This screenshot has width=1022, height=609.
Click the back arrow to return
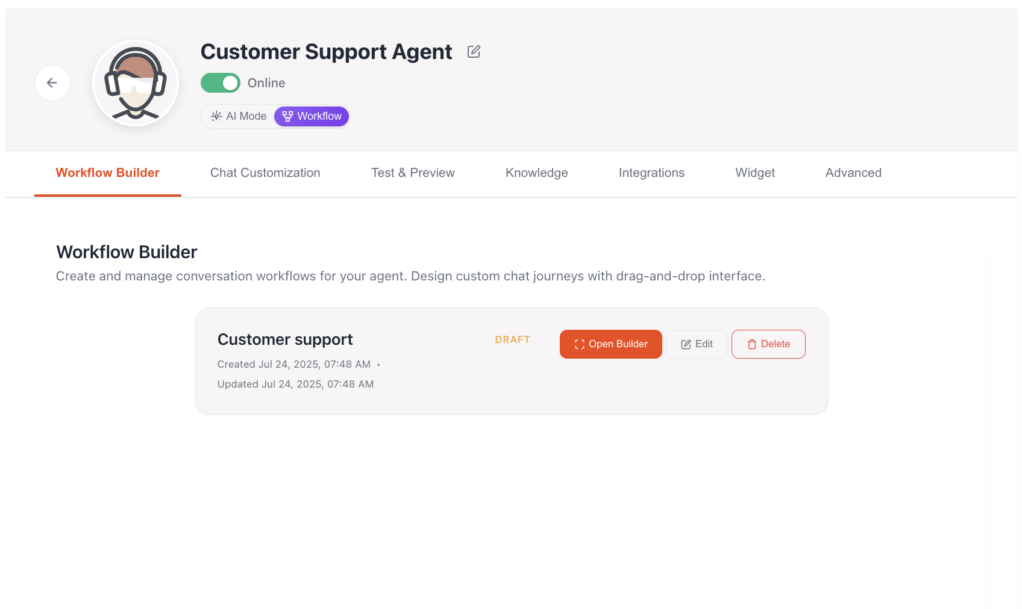[x=52, y=82]
